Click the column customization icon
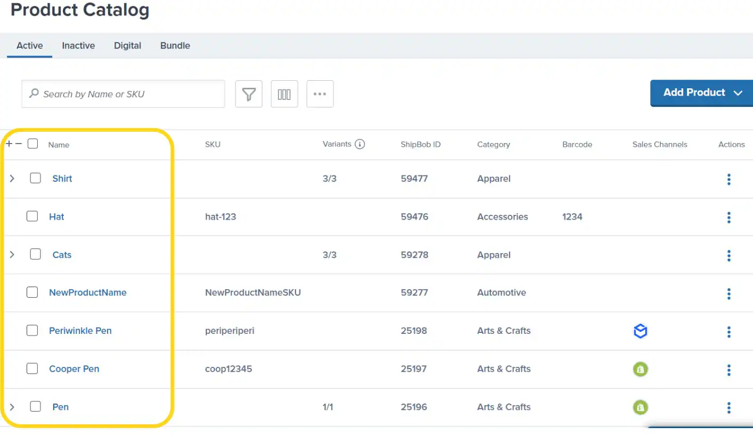 coord(284,94)
